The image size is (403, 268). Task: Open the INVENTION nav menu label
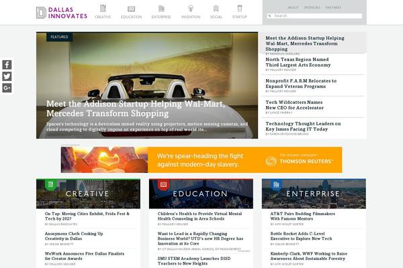(x=191, y=17)
